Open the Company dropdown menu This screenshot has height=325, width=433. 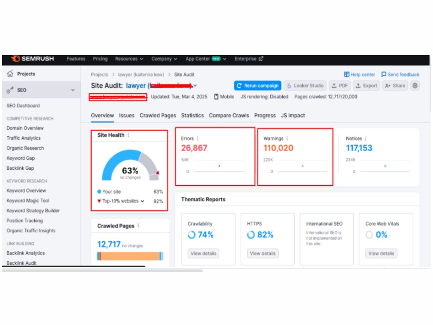pos(164,58)
